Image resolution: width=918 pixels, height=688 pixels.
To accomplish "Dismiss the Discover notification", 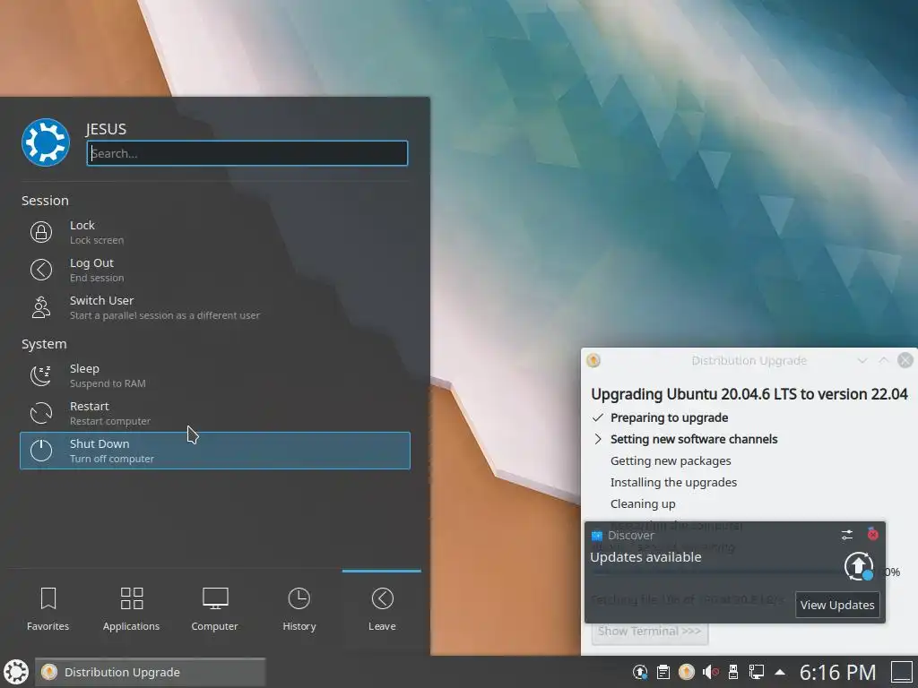I will click(873, 534).
